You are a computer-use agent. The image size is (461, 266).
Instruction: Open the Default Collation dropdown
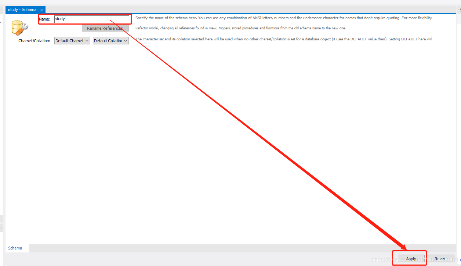click(110, 40)
